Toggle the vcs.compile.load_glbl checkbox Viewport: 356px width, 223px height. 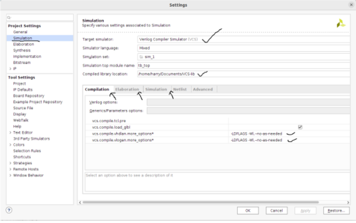click(x=300, y=127)
